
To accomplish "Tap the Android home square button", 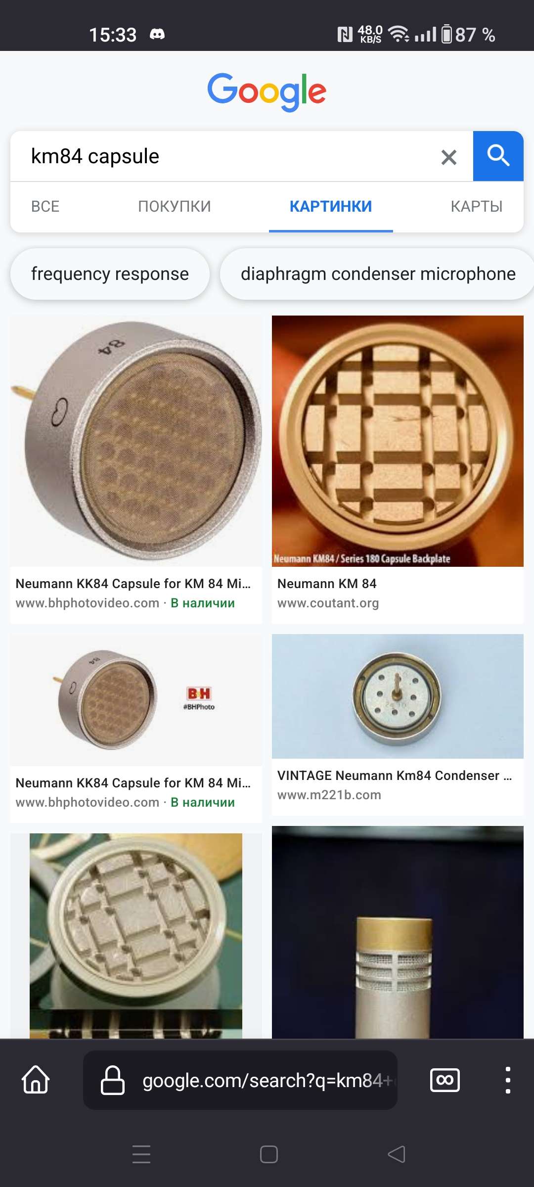I will 269,1154.
